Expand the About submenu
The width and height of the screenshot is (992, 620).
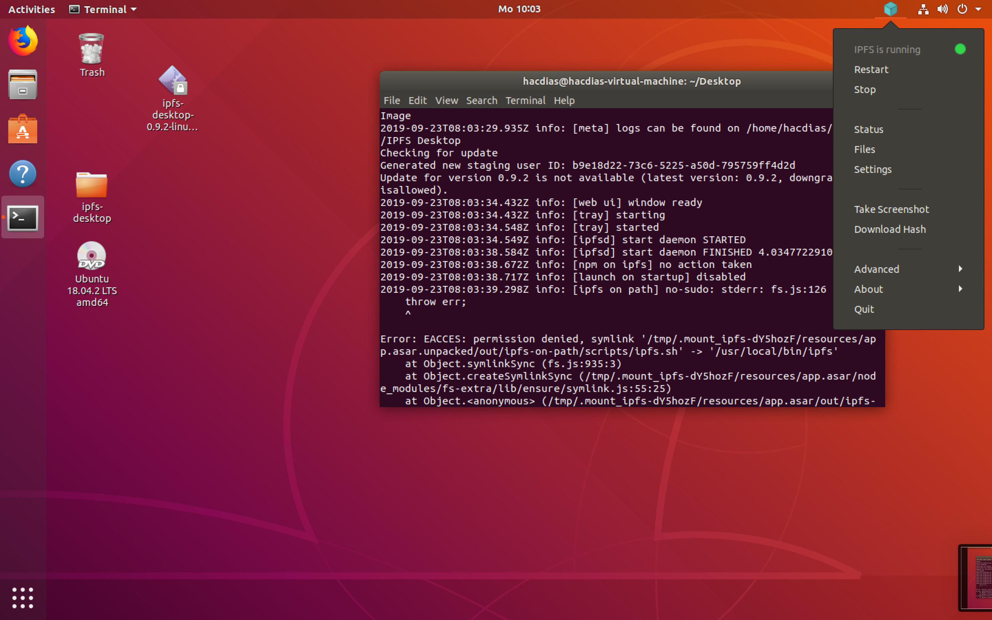(x=869, y=289)
